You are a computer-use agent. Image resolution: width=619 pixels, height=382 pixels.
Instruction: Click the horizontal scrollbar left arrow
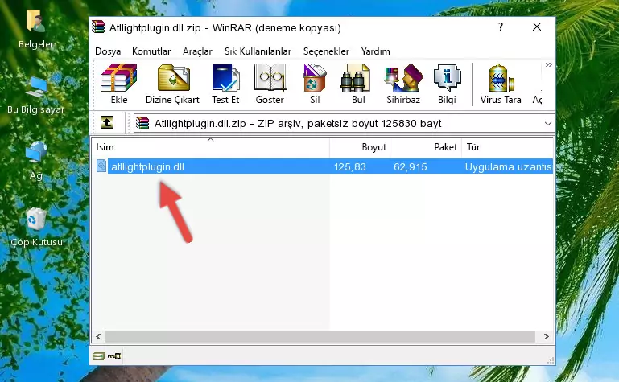(x=99, y=336)
